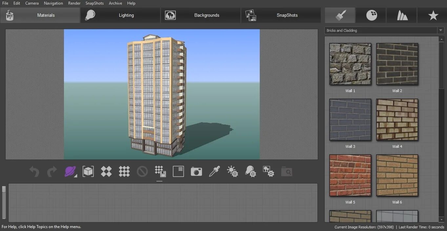
Task: Select the paintbrush library tab icon
Action: click(x=340, y=15)
